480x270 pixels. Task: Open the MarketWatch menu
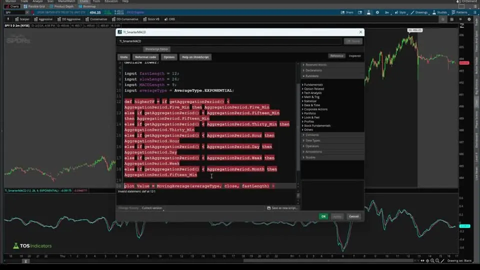[x=66, y=1]
